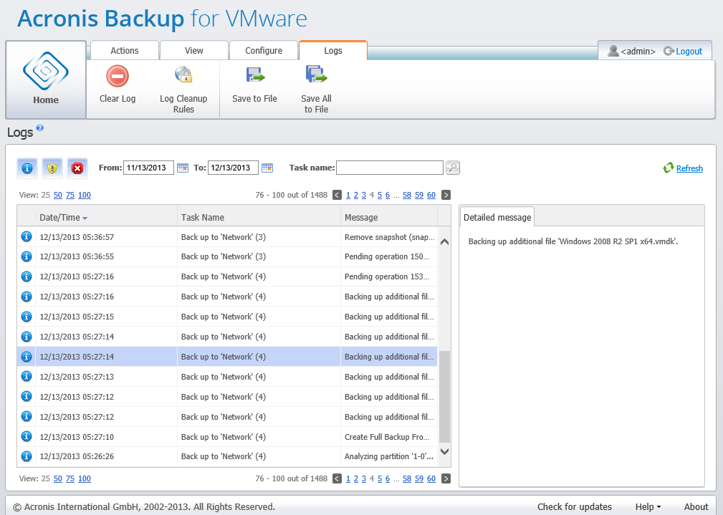Select the Logs tab

[333, 51]
